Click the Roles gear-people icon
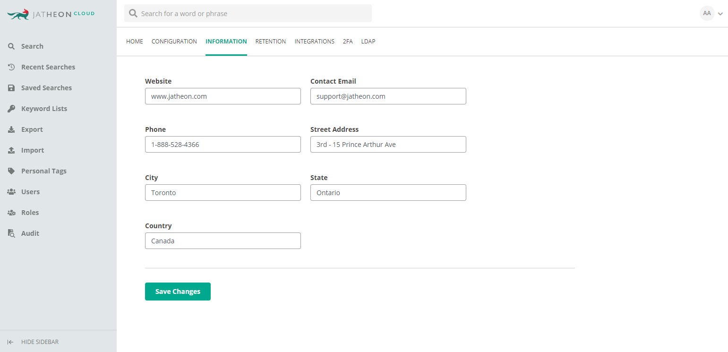 coord(11,213)
